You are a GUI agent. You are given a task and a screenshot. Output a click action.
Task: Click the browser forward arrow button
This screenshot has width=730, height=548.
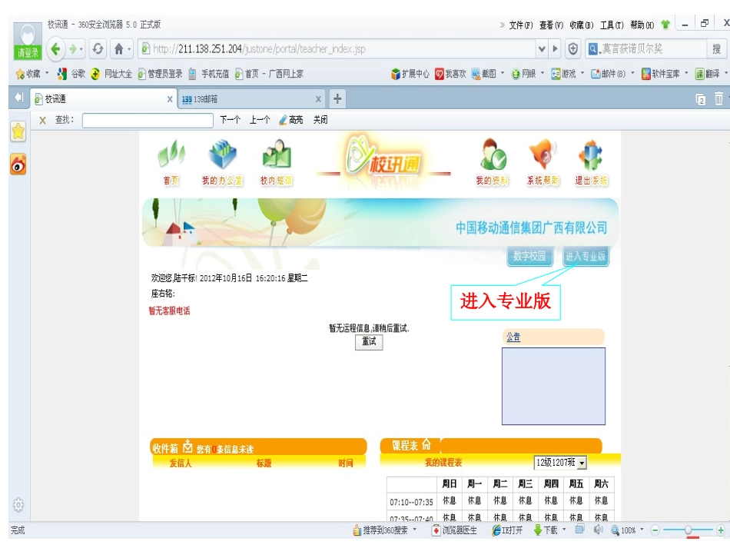(73, 49)
